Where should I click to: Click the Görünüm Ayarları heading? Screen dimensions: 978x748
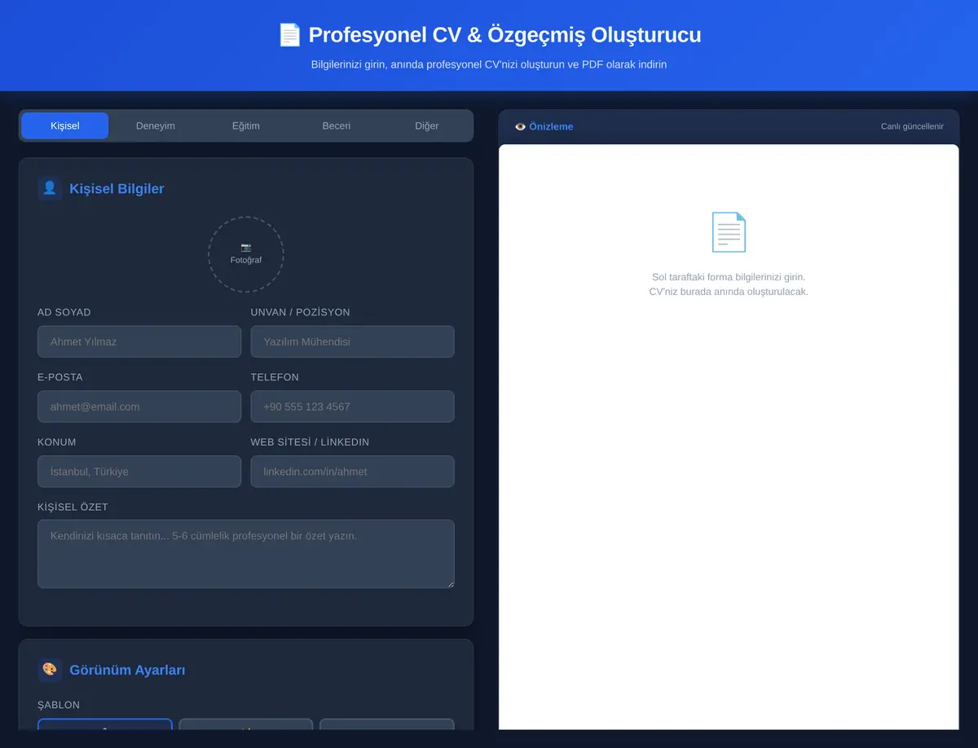127,670
